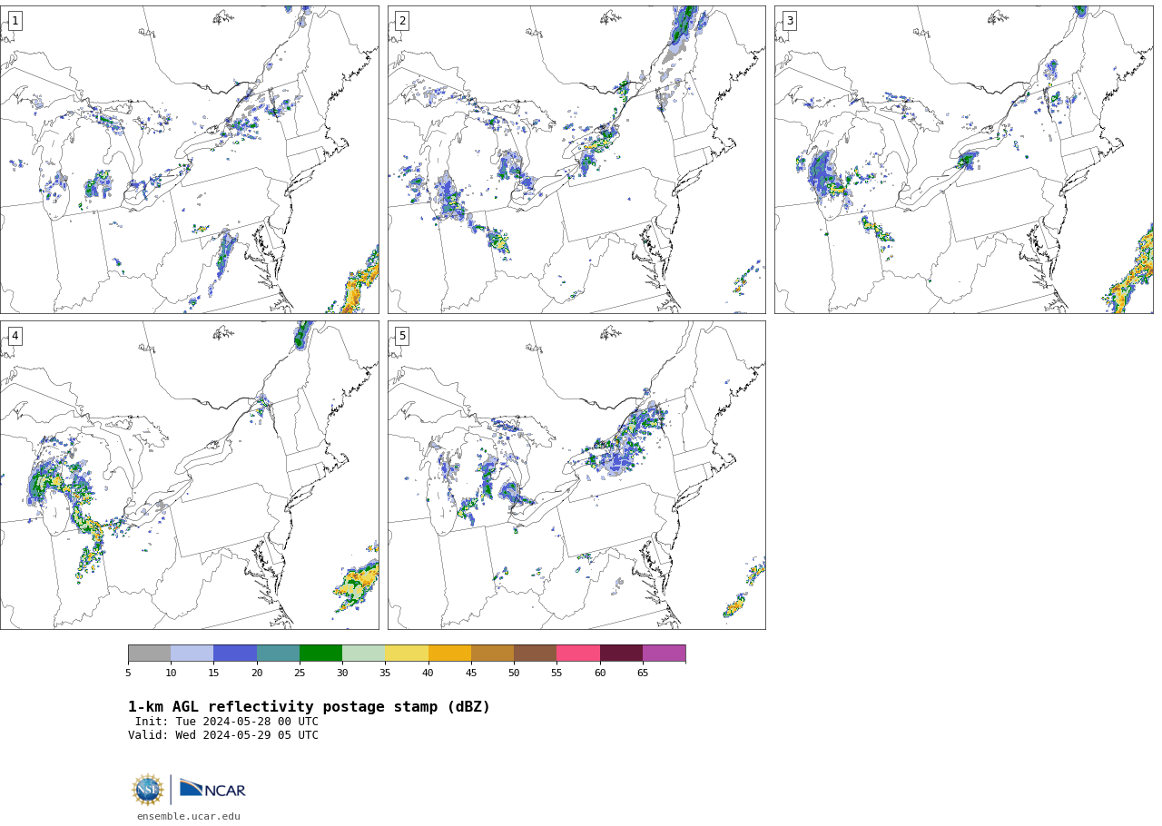Select the maroon 60-65 dBZ swatch

[621, 654]
